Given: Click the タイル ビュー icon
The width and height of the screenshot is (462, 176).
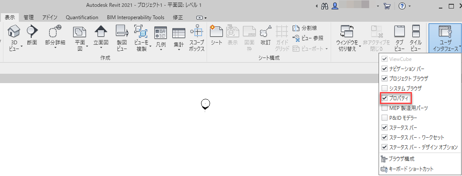Looking at the screenshot, I should pyautogui.click(x=416, y=31).
